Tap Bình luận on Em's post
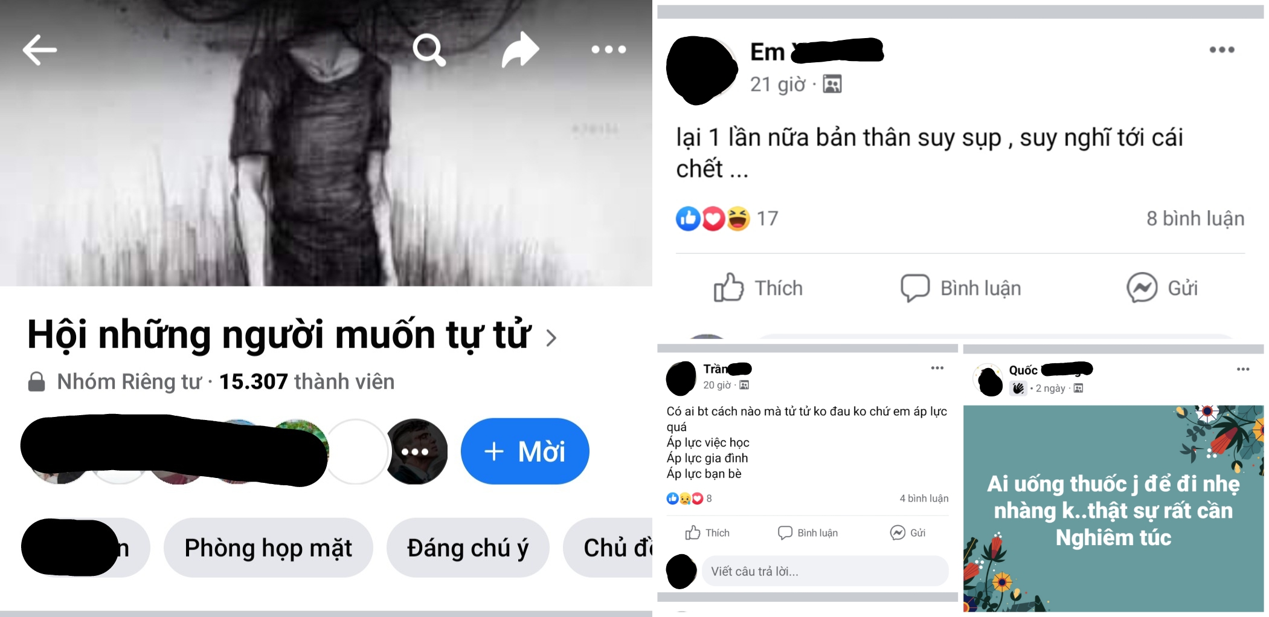Viewport: 1269px width, 617px height. click(960, 288)
